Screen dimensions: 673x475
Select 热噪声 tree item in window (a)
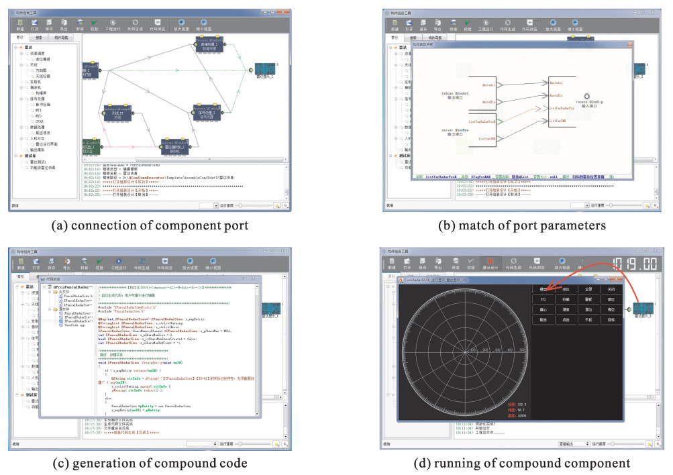pyautogui.click(x=41, y=93)
